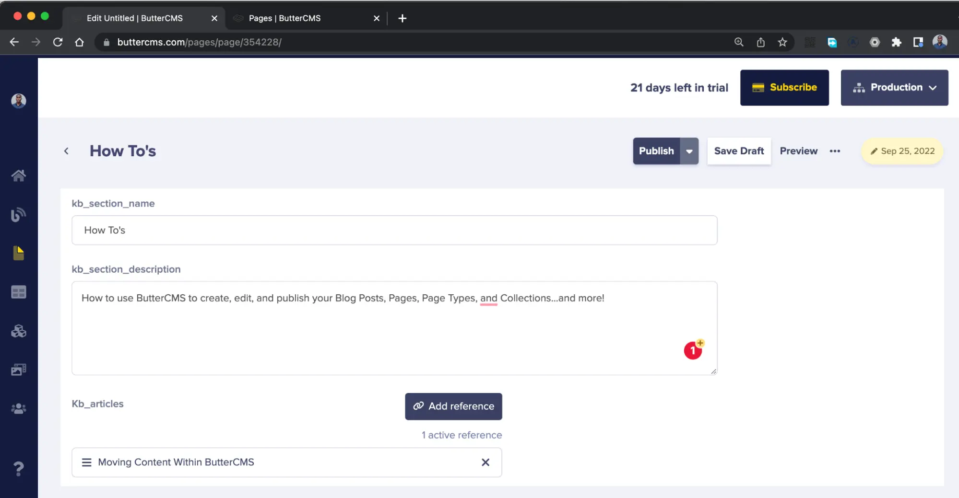959x498 pixels.
Task: Click the underlined word 'and' in description
Action: pos(488,299)
